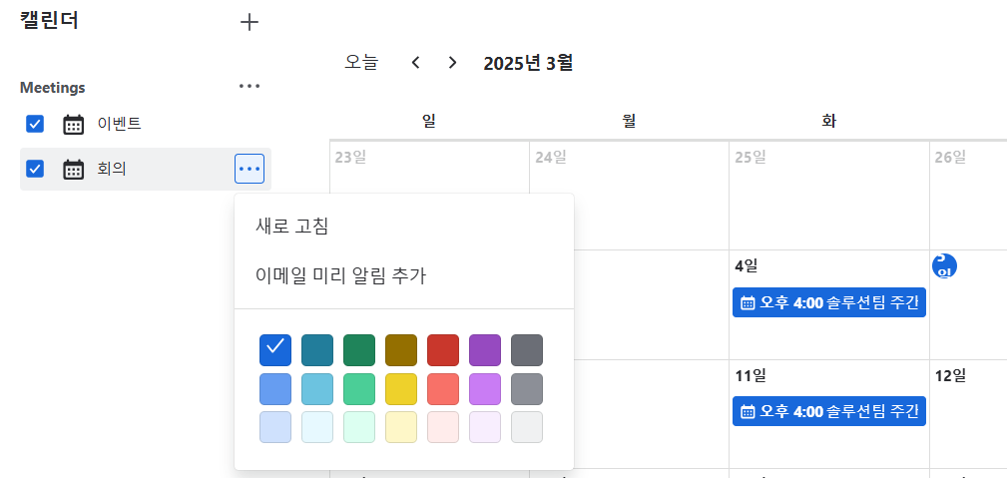Open the 4일 솔루션팀 주간 event

click(x=829, y=302)
